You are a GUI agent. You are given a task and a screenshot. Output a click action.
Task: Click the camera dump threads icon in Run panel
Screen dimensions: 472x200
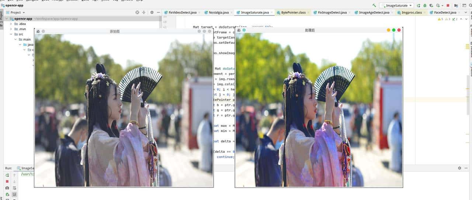click(7, 188)
